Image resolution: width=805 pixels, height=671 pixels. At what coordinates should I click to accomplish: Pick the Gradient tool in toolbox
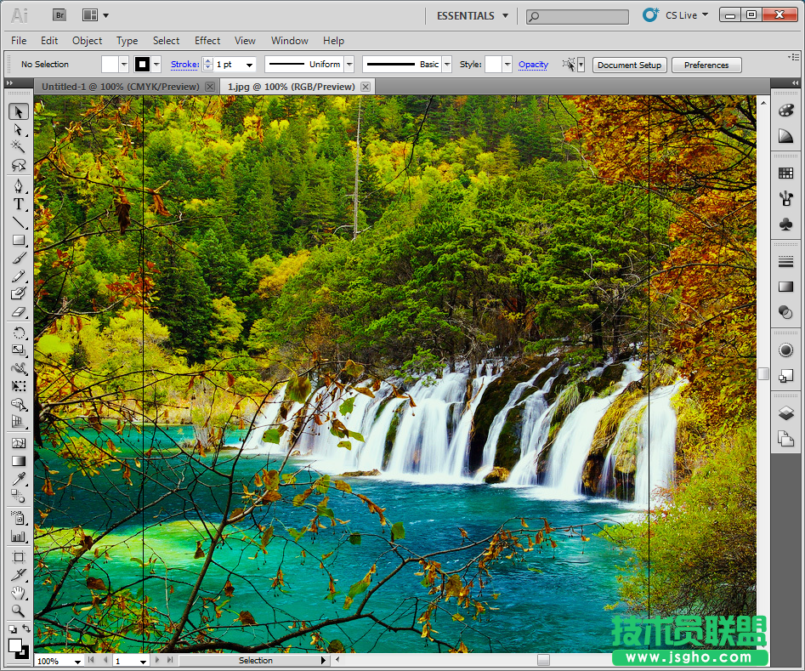tap(19, 461)
